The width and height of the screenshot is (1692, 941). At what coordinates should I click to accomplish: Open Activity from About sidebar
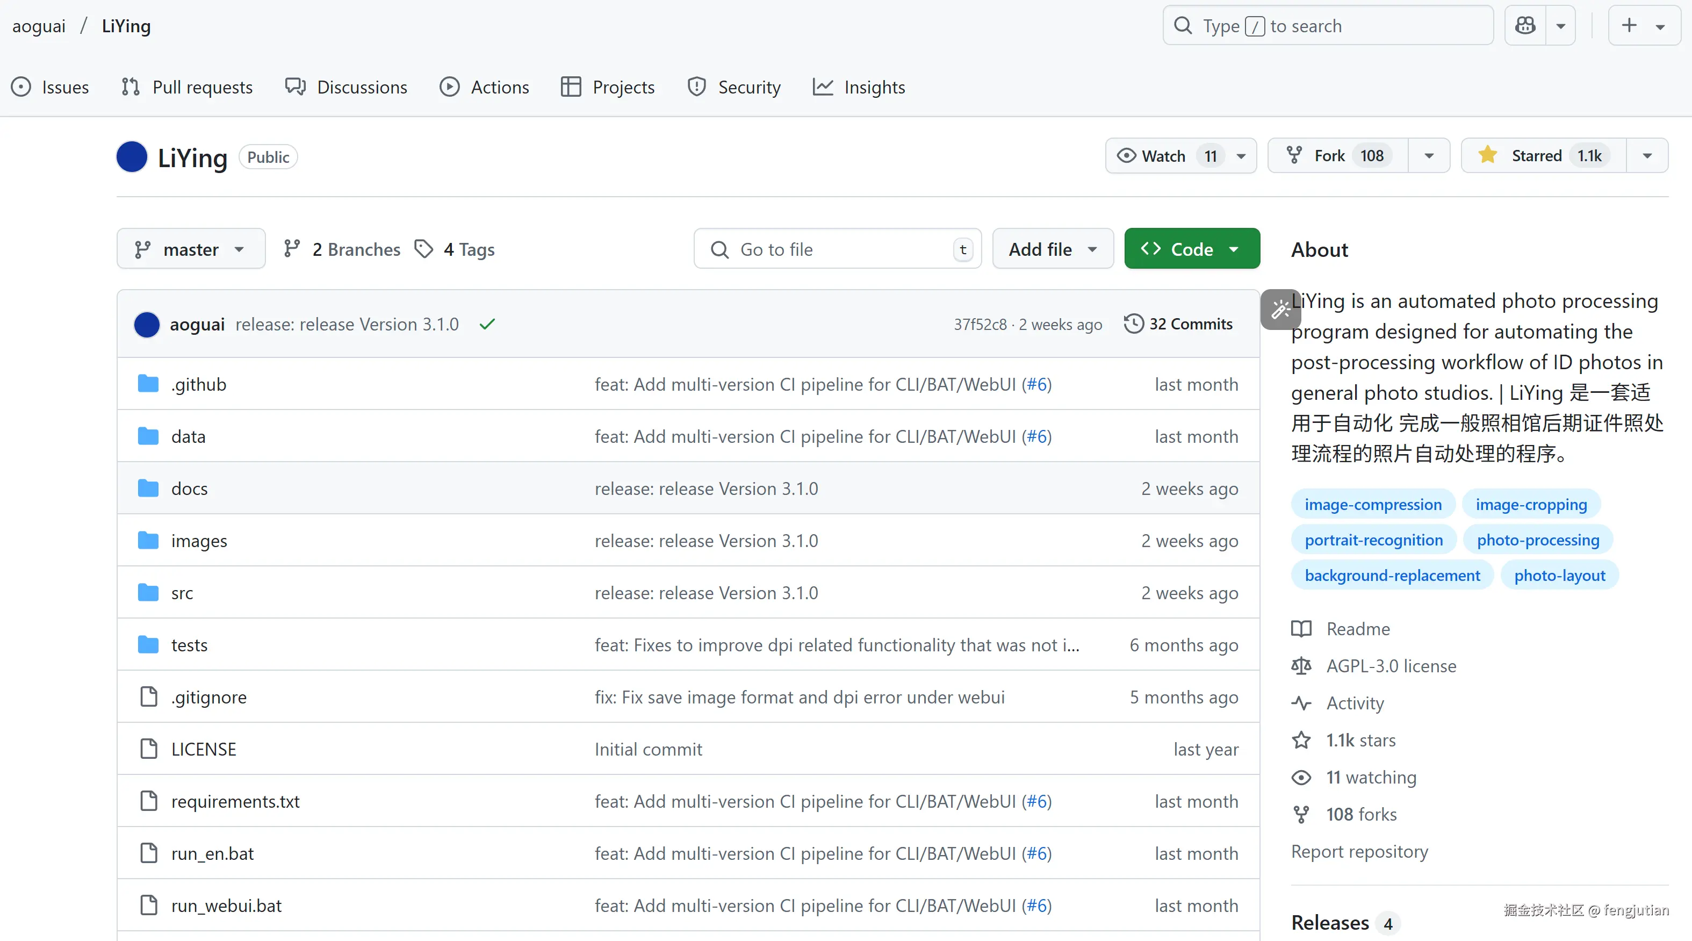tap(1355, 703)
